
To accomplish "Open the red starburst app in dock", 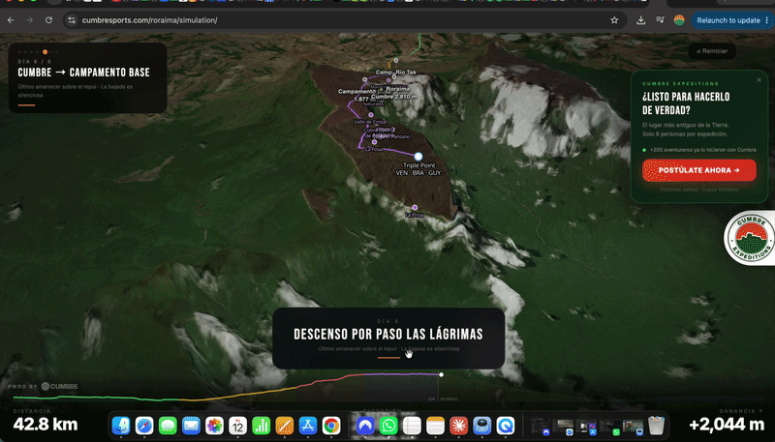I will point(458,426).
